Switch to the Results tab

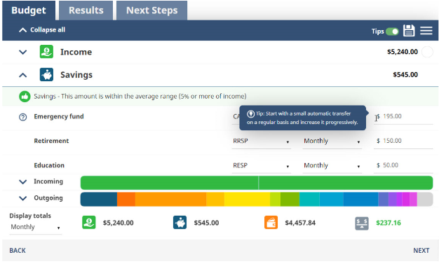(86, 11)
